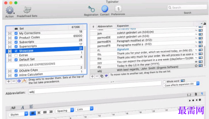
Task: Insert marker with the {…} icon
Action: click(x=189, y=95)
